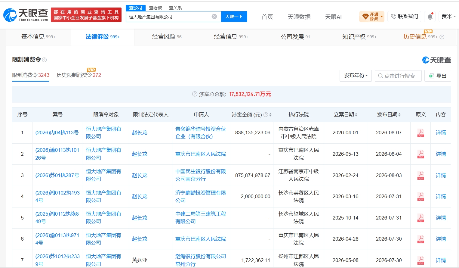This screenshot has width=459, height=268.
Task: Select the 限制消费令 3243 sub-tab
Action: pyautogui.click(x=31, y=75)
